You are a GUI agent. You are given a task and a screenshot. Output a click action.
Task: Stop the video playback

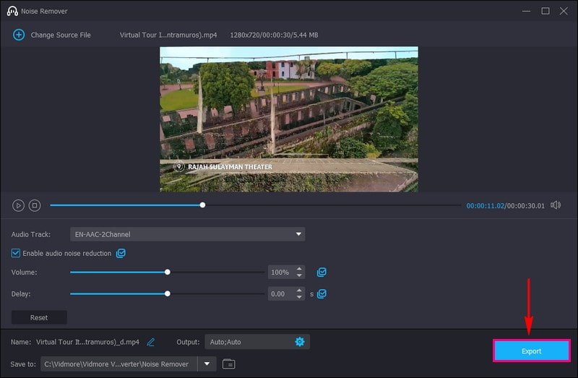35,205
